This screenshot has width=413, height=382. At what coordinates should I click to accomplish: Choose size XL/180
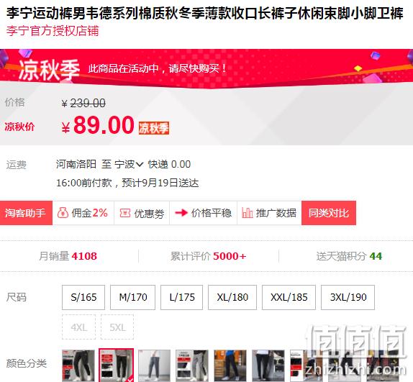232,297
